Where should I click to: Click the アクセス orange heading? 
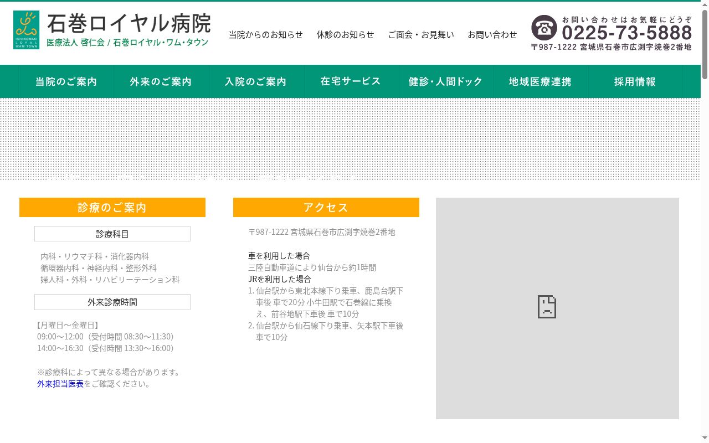click(x=326, y=208)
